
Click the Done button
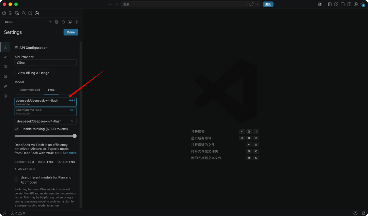point(71,32)
